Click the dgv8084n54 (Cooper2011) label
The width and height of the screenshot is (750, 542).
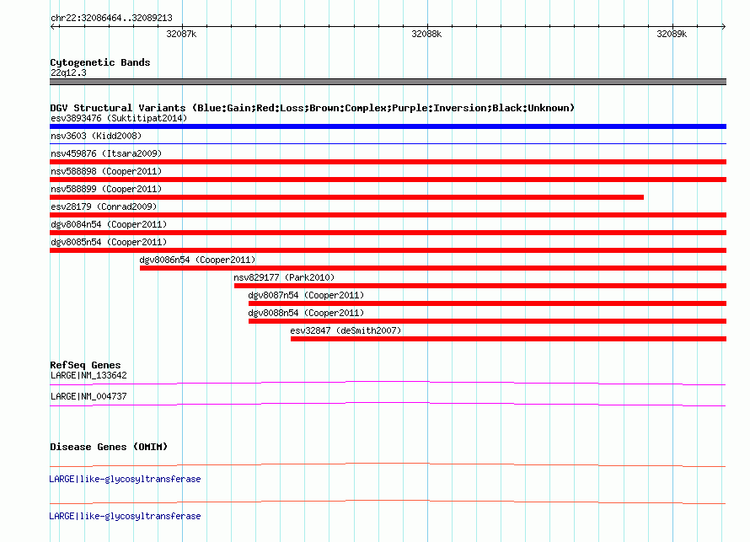click(109, 224)
